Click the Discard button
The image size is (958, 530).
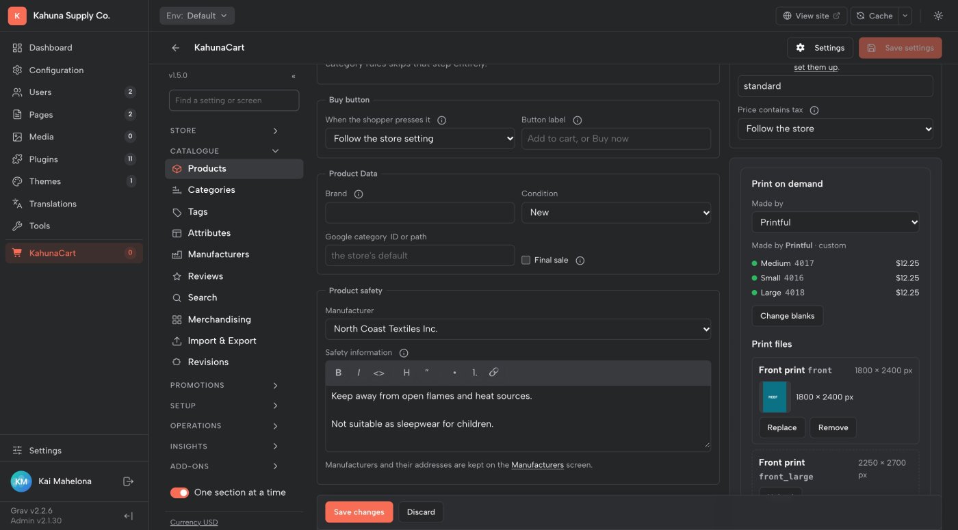tap(421, 512)
